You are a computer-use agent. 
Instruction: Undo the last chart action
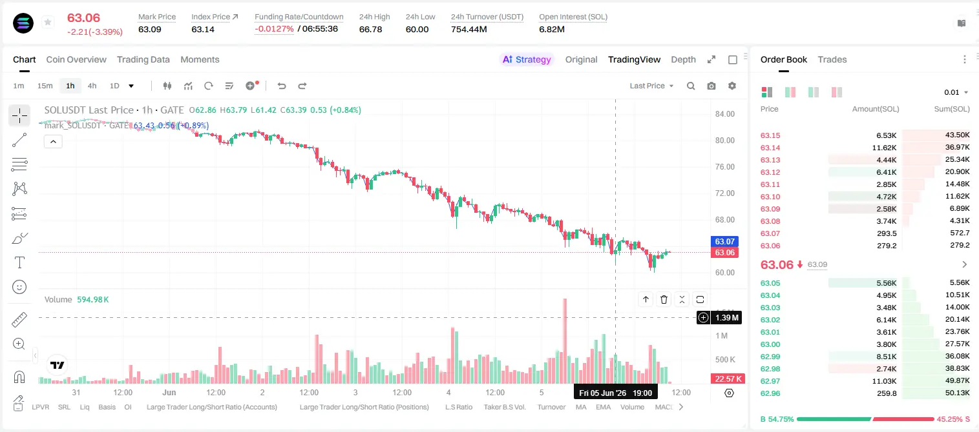coord(281,86)
